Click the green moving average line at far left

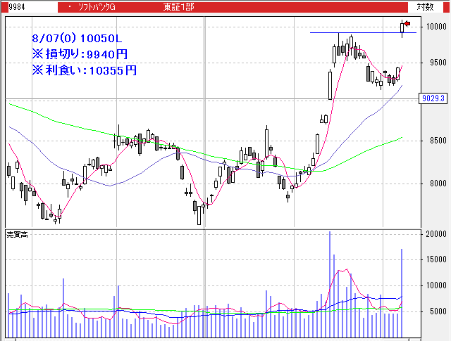click(18, 106)
